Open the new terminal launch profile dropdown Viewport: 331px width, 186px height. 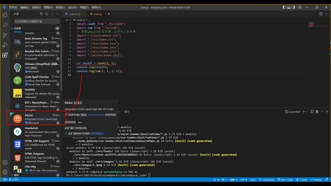coord(307,112)
